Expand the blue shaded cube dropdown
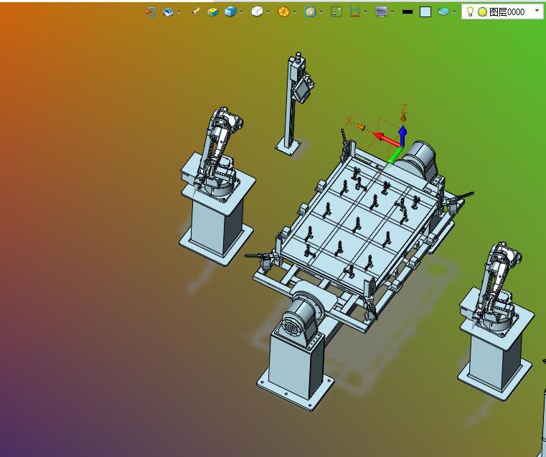This screenshot has width=546, height=457. pyautogui.click(x=241, y=12)
